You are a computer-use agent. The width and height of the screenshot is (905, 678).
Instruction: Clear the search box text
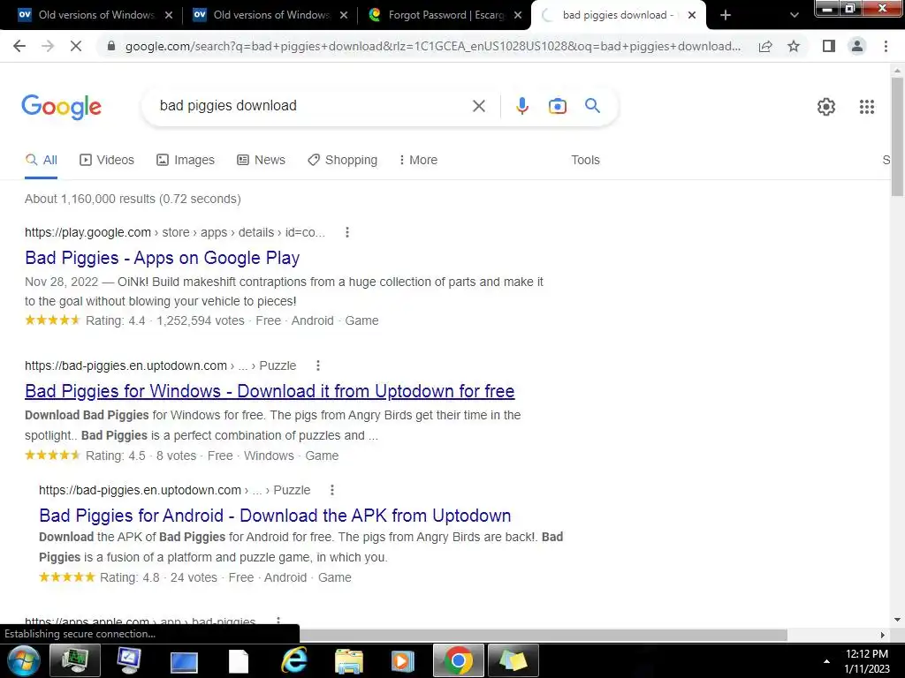(478, 106)
